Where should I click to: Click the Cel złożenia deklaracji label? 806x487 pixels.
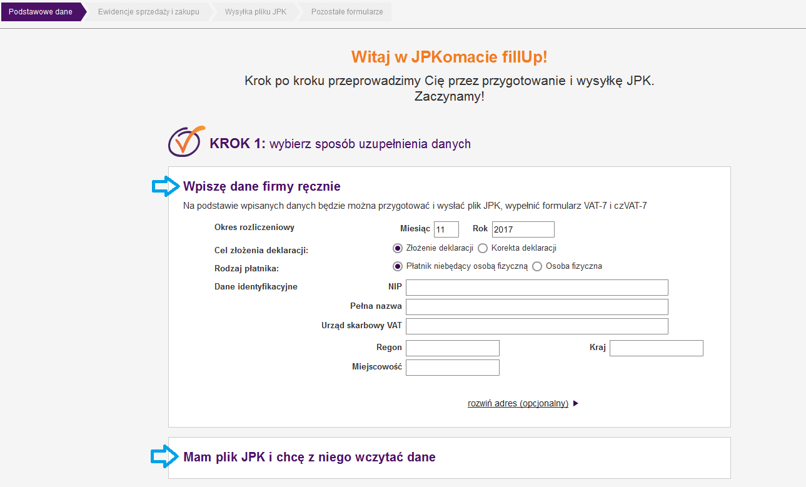coord(261,250)
